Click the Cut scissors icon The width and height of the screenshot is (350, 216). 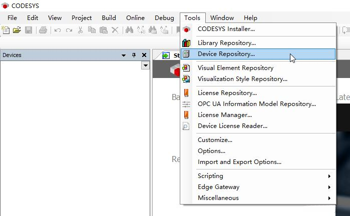pyautogui.click(x=80, y=30)
